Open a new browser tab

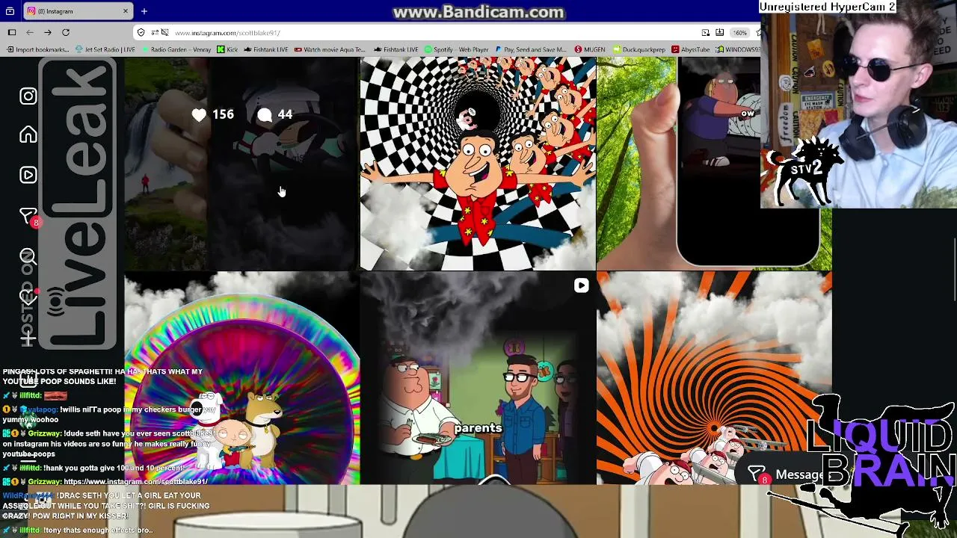click(x=144, y=11)
